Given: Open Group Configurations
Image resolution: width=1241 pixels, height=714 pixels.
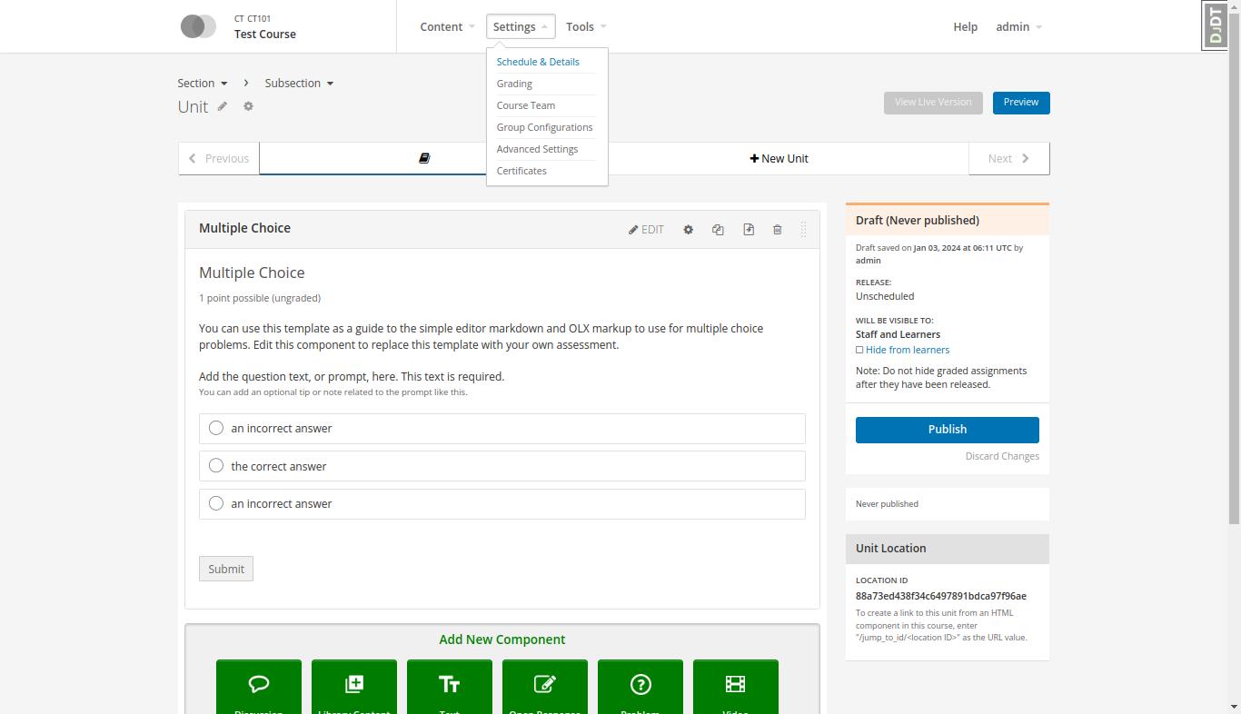Looking at the screenshot, I should 544,127.
